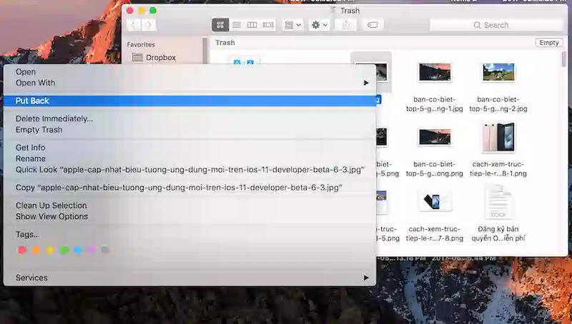Image resolution: width=572 pixels, height=324 pixels.
Task: Go forward with the right arrow
Action: pos(149,25)
